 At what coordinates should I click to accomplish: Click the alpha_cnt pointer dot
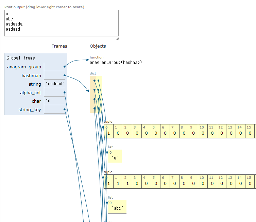[x=65, y=92]
